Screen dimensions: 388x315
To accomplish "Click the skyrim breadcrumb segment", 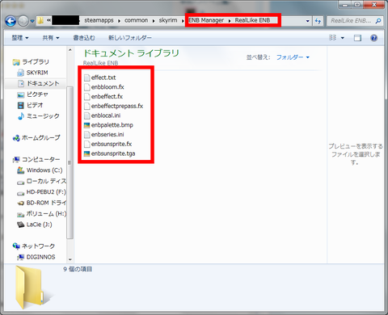I will 168,20.
